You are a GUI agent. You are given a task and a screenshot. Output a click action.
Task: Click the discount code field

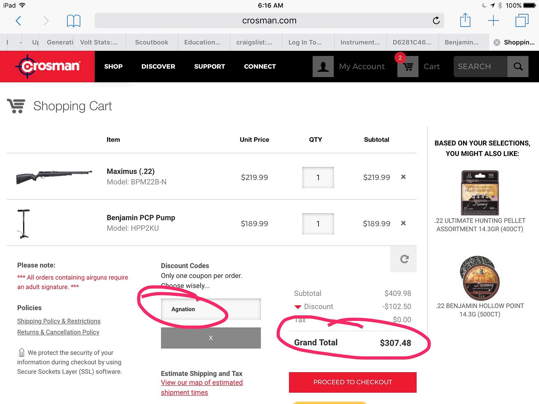(211, 309)
